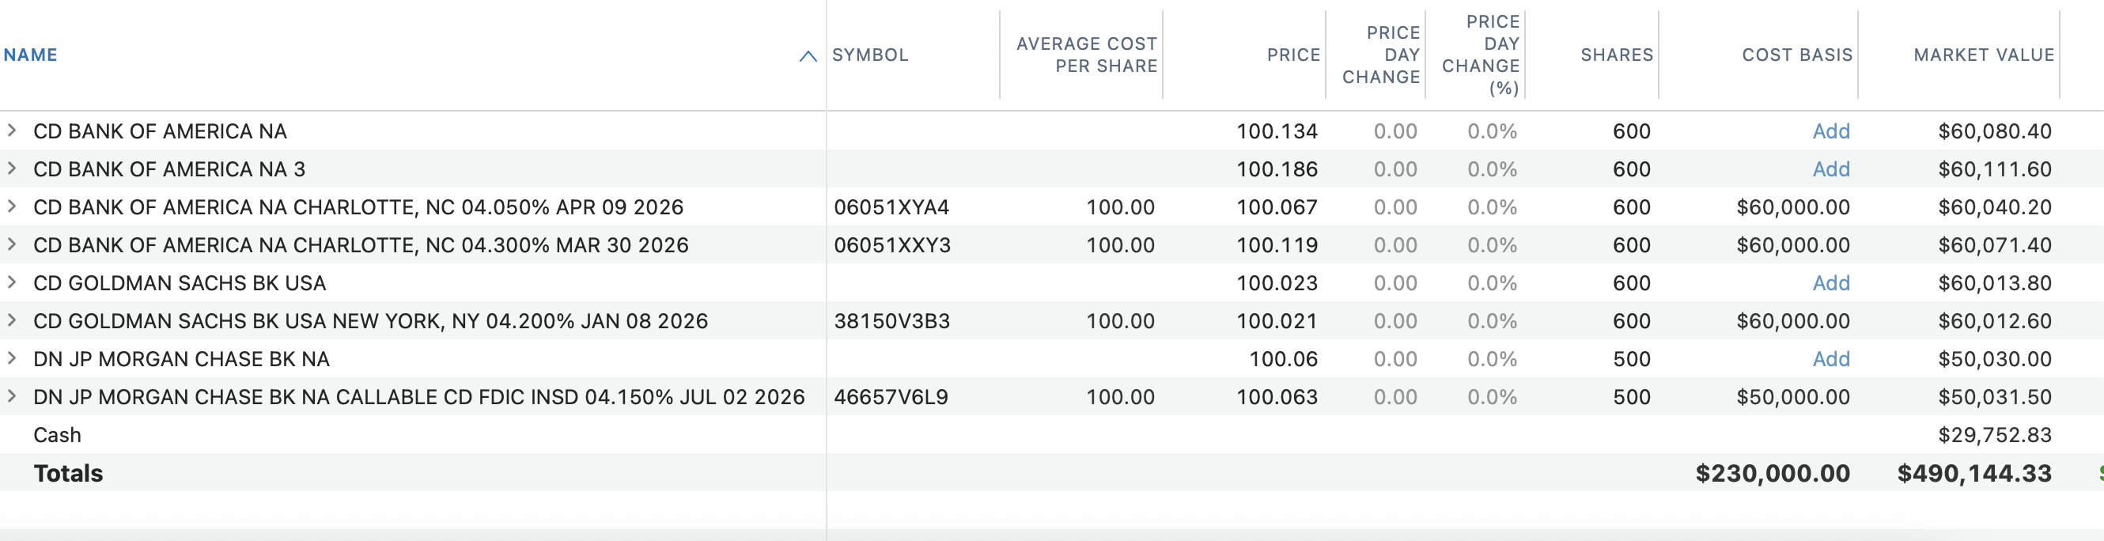Sort by the MARKET VALUE column header

tap(1983, 55)
